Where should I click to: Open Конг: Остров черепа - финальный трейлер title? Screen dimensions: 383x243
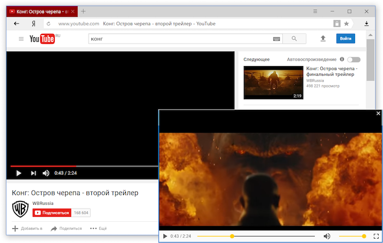[x=332, y=72]
